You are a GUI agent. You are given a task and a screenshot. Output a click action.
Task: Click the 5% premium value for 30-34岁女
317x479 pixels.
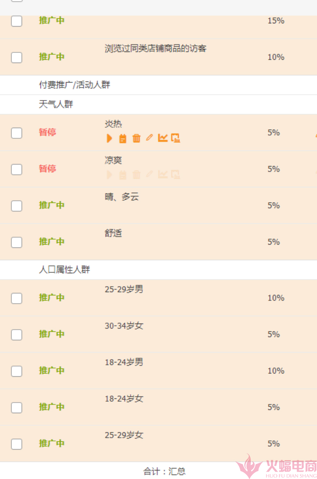click(x=274, y=335)
